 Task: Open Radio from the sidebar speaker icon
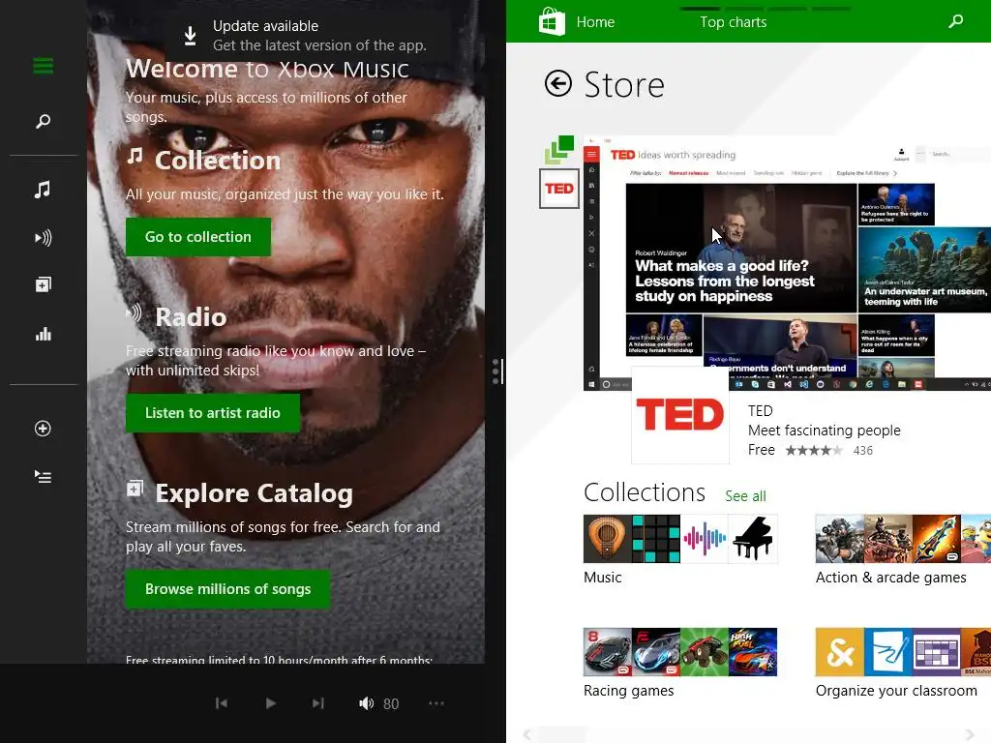43,238
